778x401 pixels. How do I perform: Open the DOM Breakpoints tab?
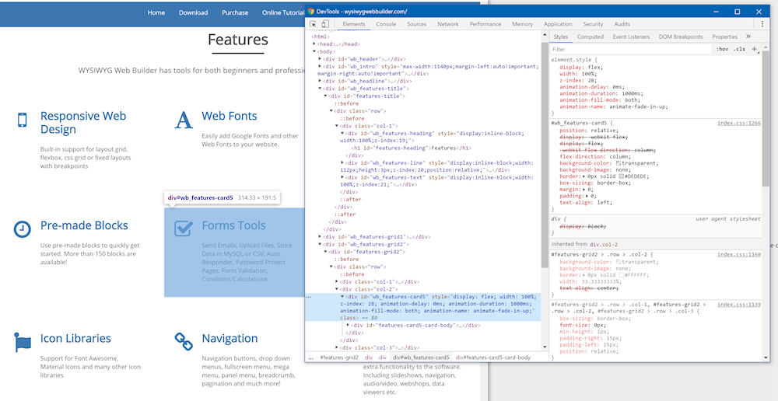(681, 37)
